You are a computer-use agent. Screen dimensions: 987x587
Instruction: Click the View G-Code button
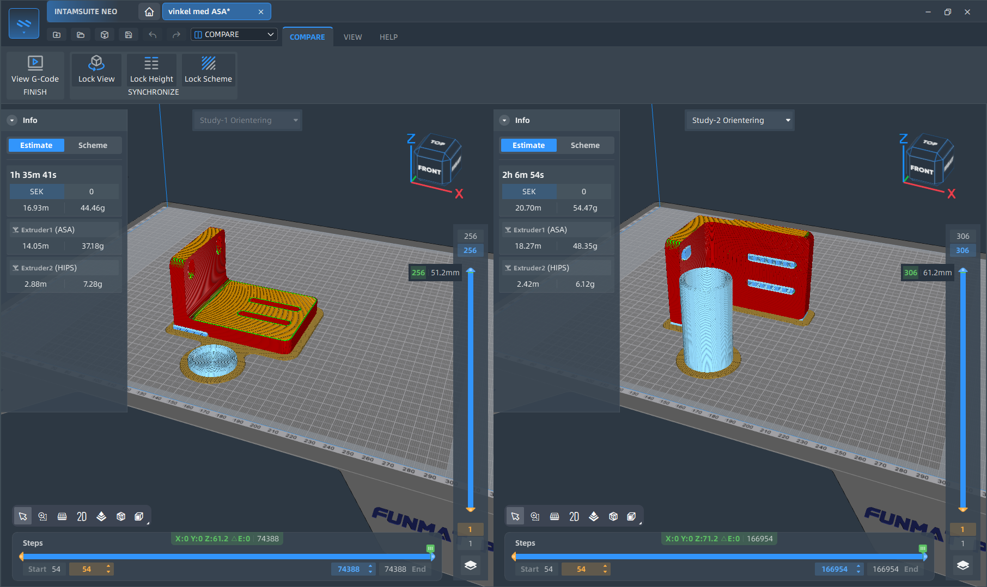[x=35, y=70]
